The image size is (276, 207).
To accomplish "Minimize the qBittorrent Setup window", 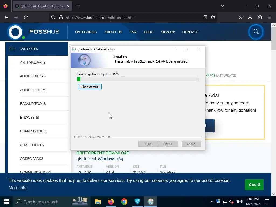I will pos(174,49).
